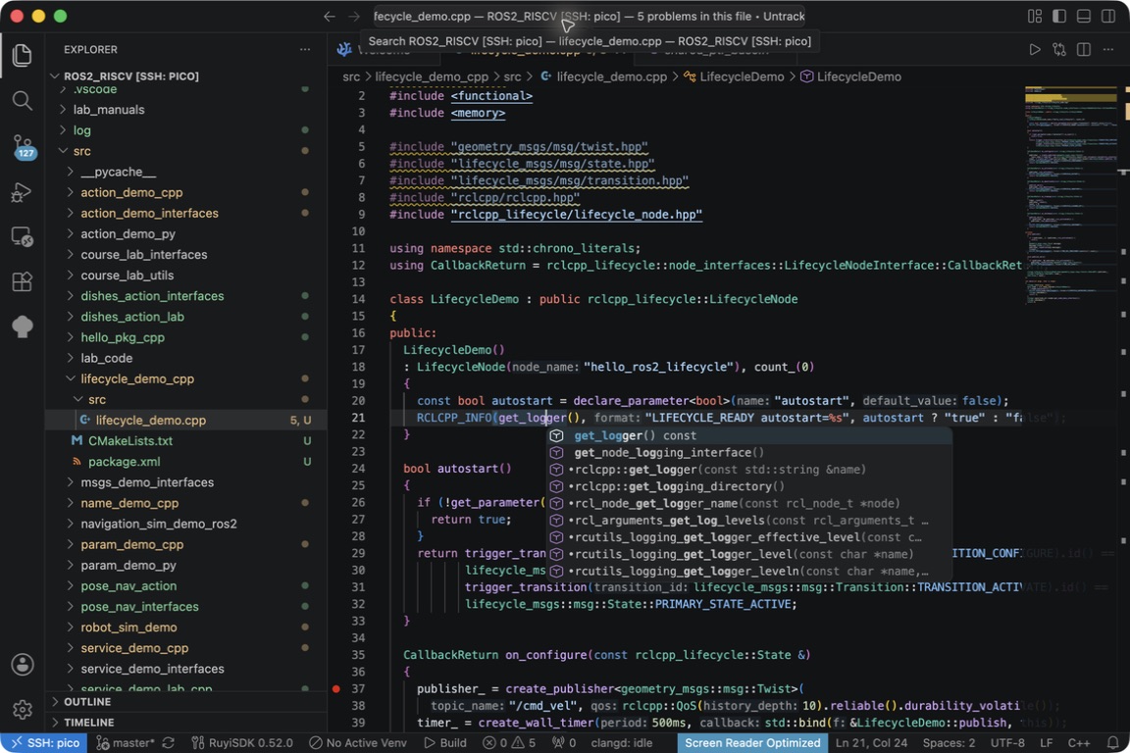This screenshot has height=753, width=1130.
Task: Click the Build button in status bar
Action: point(445,743)
